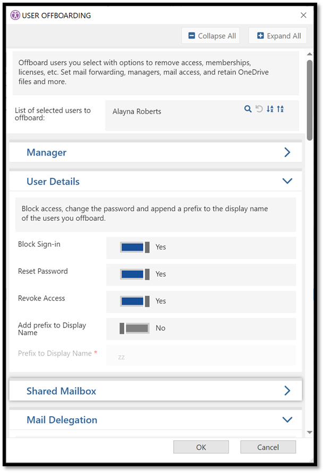The height and width of the screenshot is (473, 324).
Task: Click the Prefix to Display Name field
Action: pos(201,356)
